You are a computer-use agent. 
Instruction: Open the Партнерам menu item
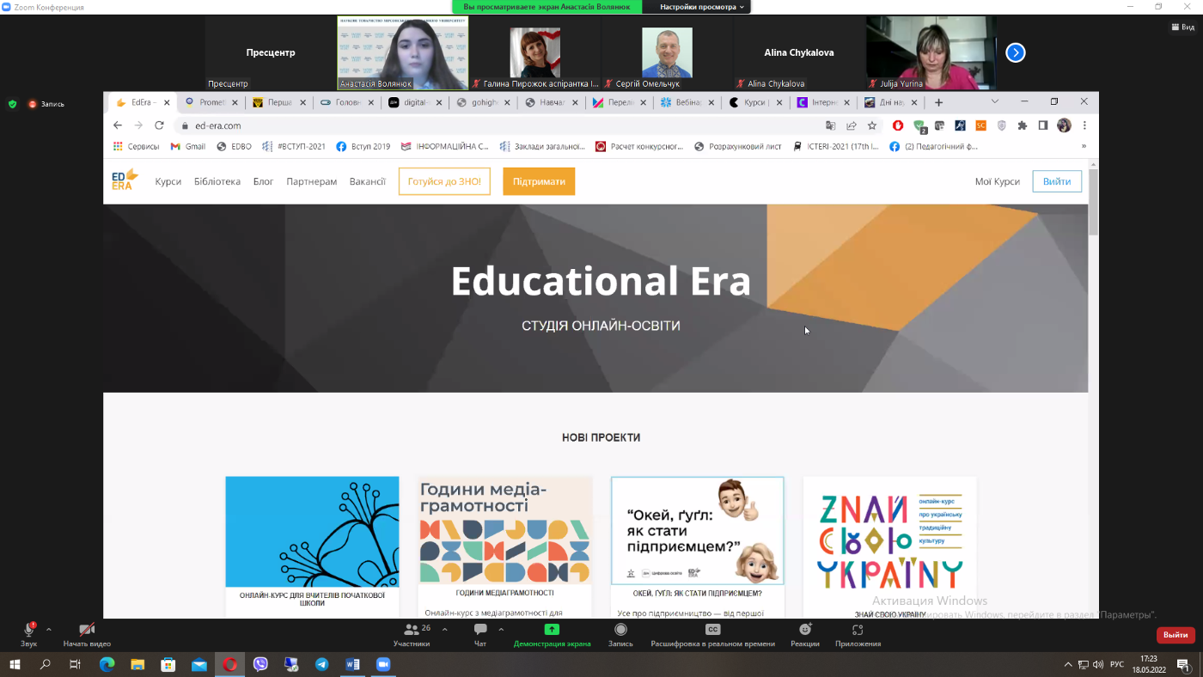(312, 181)
